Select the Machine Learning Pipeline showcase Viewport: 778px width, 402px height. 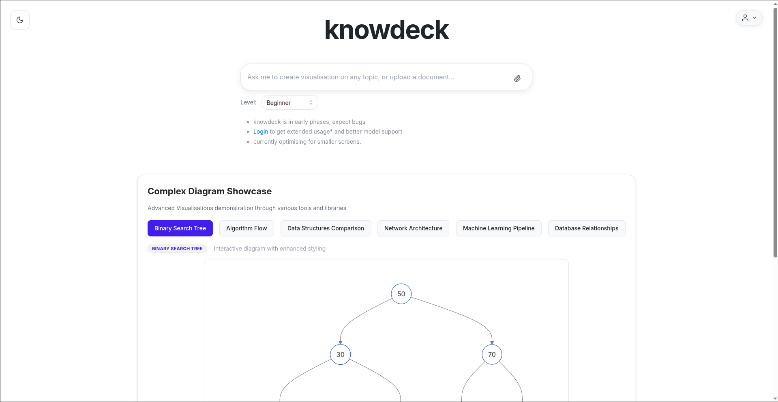pyautogui.click(x=498, y=228)
